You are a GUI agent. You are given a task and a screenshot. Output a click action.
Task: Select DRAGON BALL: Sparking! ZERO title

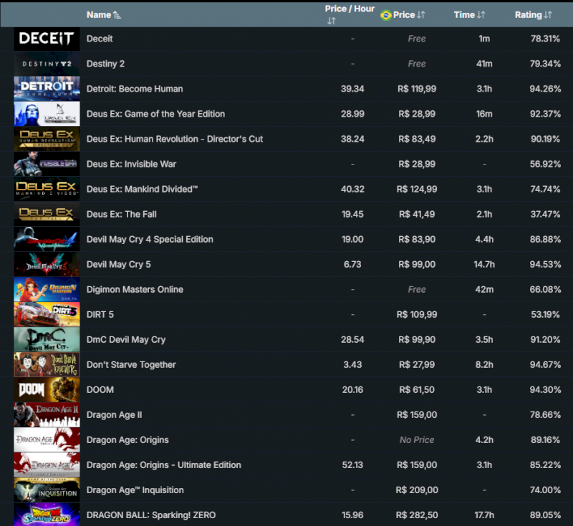150,515
